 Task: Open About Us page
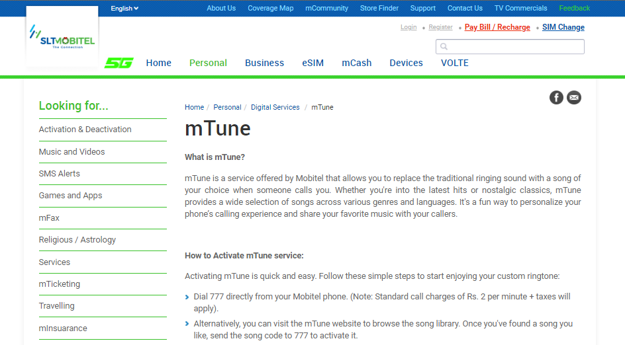221,8
